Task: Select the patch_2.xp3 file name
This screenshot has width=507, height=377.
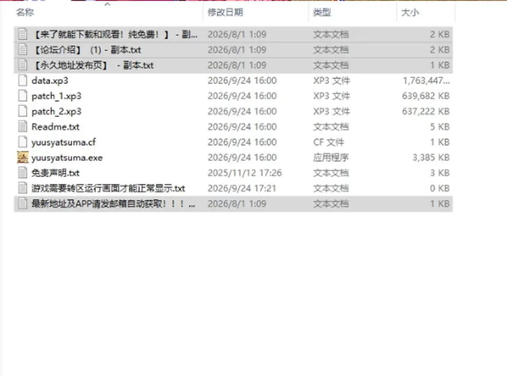Action: click(x=57, y=111)
